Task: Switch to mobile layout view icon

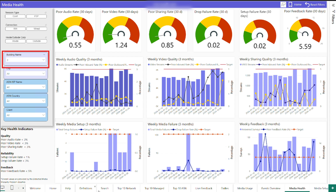Action: pyautogui.click(x=12, y=188)
